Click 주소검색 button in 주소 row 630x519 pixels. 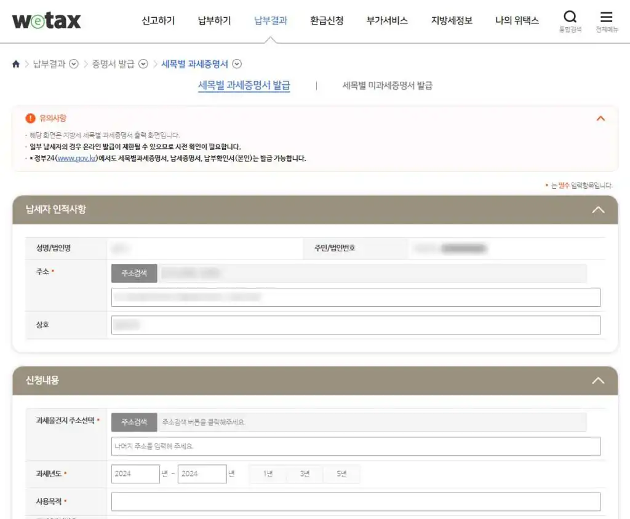point(134,273)
